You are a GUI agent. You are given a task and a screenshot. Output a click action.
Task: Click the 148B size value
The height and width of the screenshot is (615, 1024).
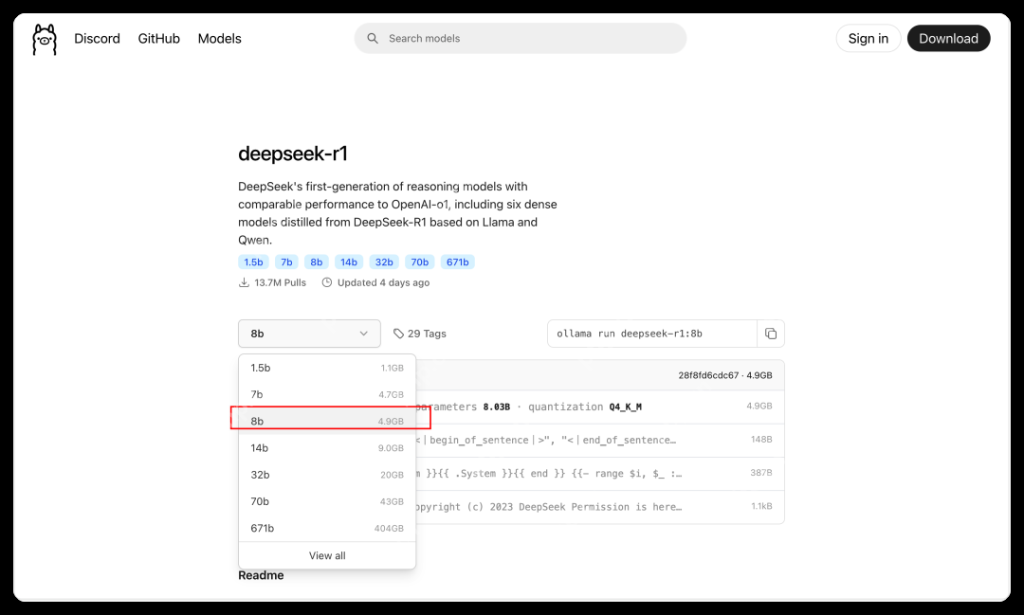coord(761,440)
